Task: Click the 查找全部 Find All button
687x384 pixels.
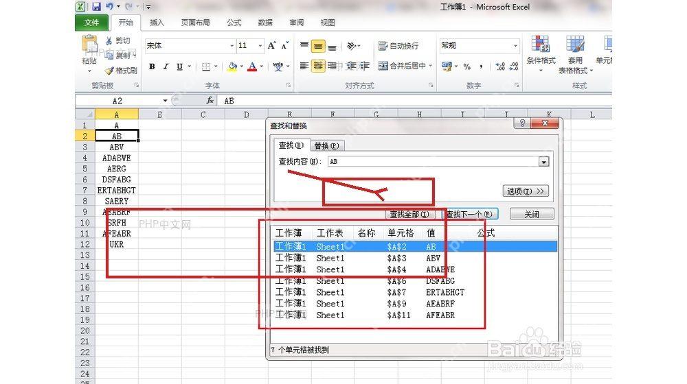Action: [410, 215]
